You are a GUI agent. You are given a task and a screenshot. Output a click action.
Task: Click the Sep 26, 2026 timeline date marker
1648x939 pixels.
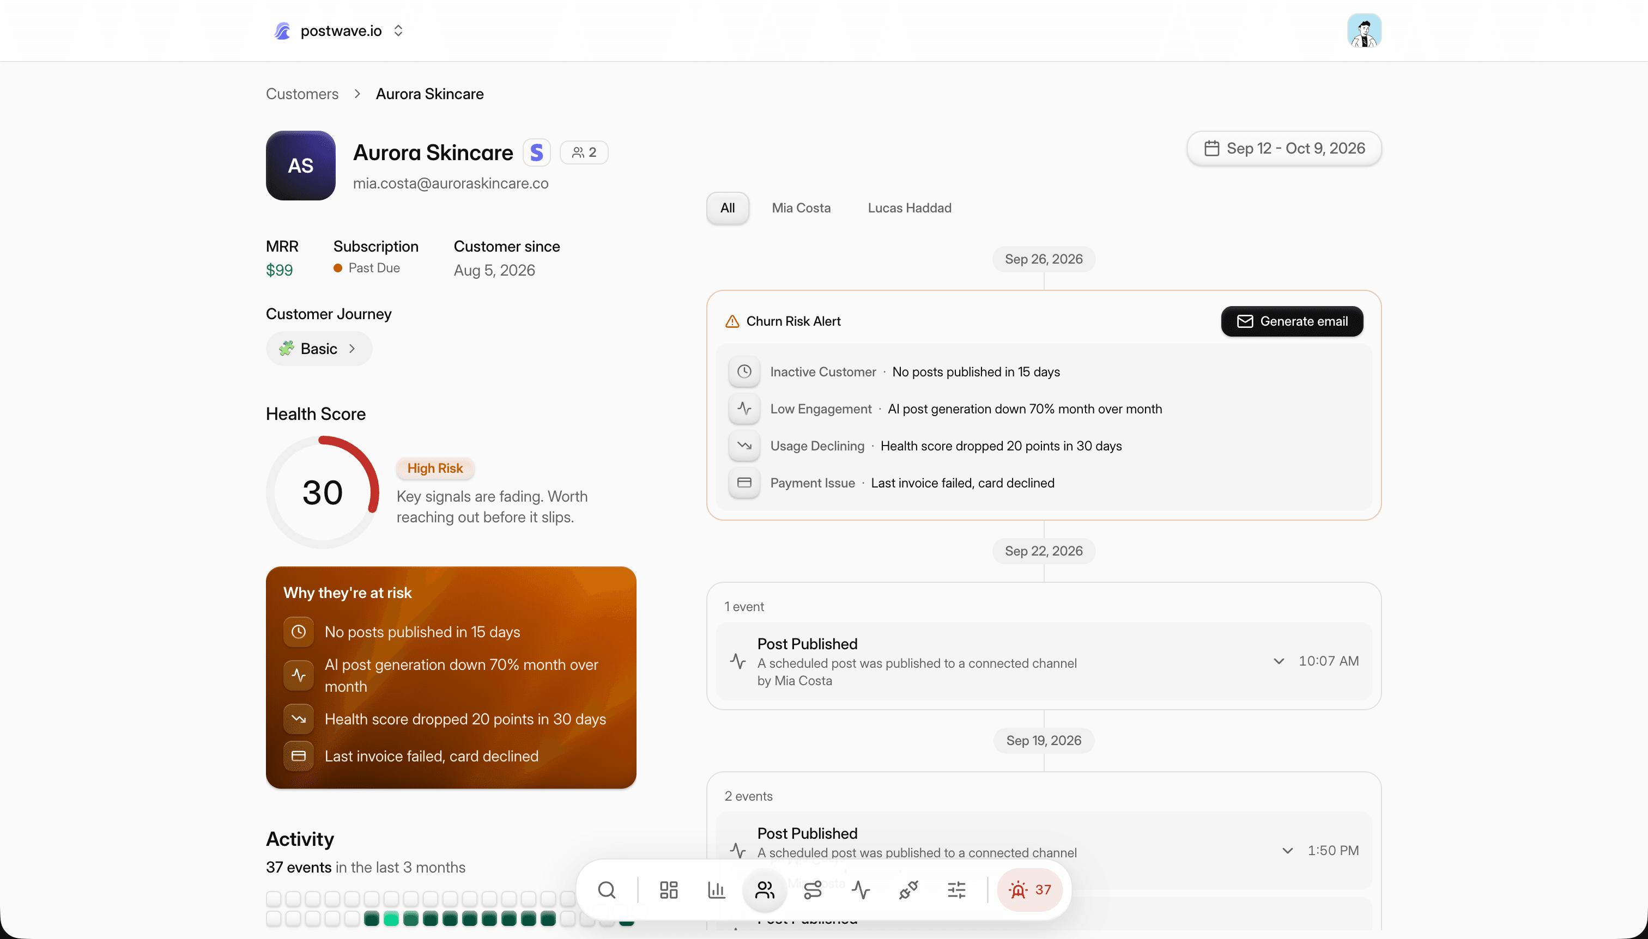(x=1044, y=259)
